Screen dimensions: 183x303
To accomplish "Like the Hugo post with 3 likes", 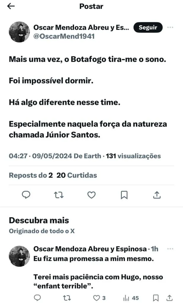I will pyautogui.click(x=99, y=298).
